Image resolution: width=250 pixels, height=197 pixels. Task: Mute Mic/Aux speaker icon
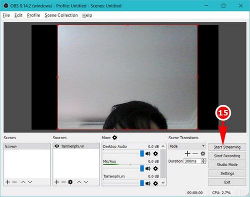click(x=148, y=169)
